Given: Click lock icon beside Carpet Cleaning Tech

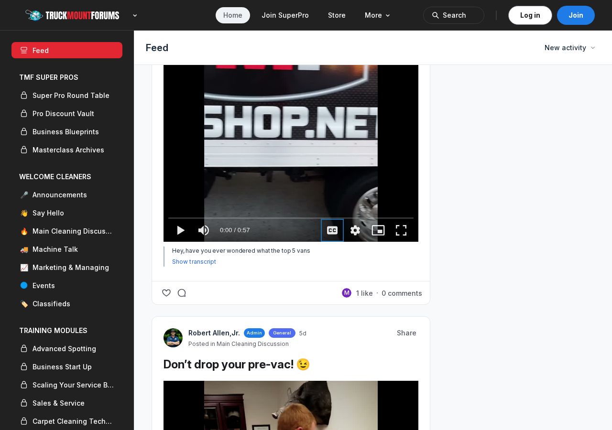Looking at the screenshot, I should [23, 421].
